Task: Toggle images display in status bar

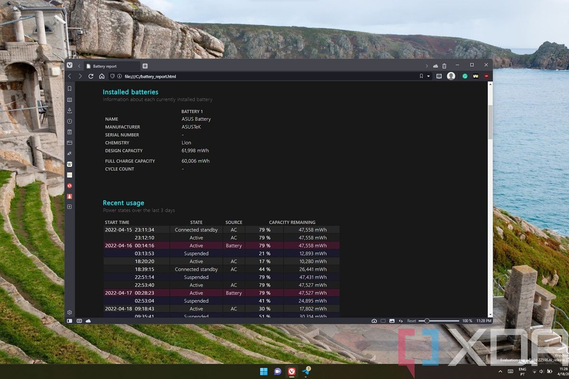Action: click(x=392, y=321)
